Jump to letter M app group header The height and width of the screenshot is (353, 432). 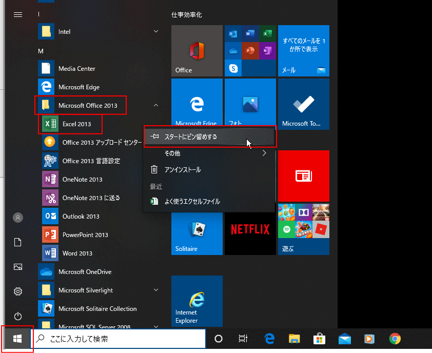(41, 51)
